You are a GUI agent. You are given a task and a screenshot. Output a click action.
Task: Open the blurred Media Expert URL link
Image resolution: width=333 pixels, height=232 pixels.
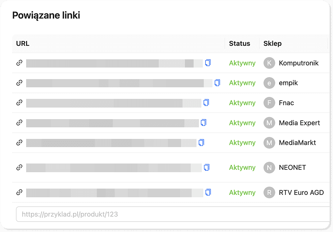coord(112,123)
